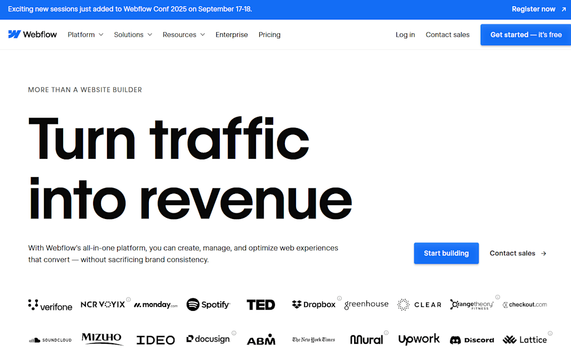The height and width of the screenshot is (361, 571).
Task: Click Register now for Webflow Conf
Action: tap(535, 9)
